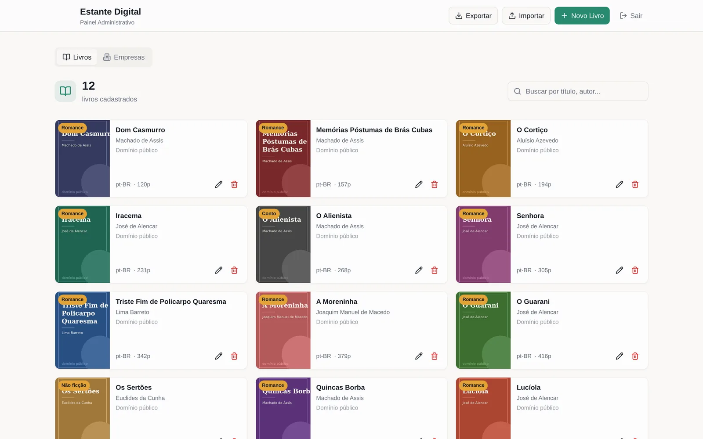The height and width of the screenshot is (439, 703).
Task: Delete Dom Casmurro using trash icon
Action: 234,184
